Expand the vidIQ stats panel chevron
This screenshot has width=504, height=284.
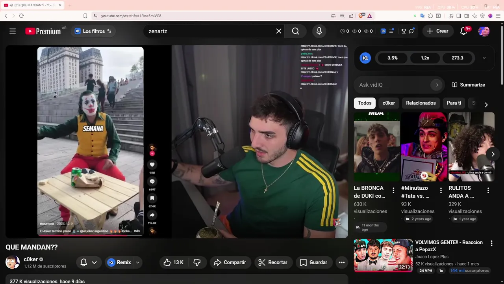(484, 58)
